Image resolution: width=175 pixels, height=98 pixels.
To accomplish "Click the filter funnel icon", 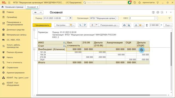I will (x=170, y=18).
